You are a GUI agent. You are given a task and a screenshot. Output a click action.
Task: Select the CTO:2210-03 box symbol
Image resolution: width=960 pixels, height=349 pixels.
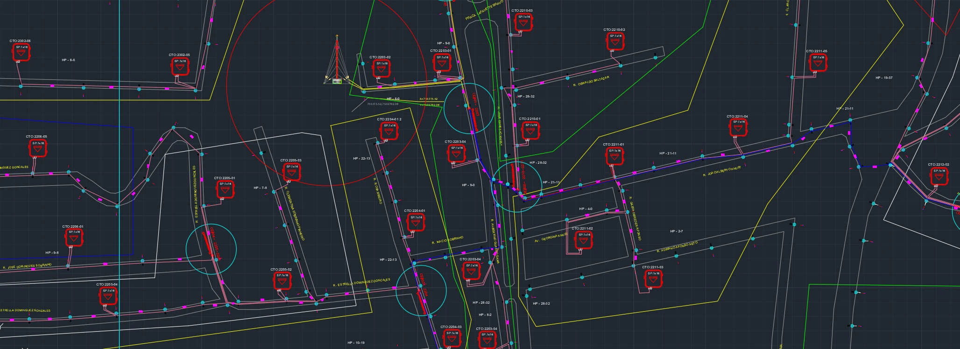pos(523,22)
